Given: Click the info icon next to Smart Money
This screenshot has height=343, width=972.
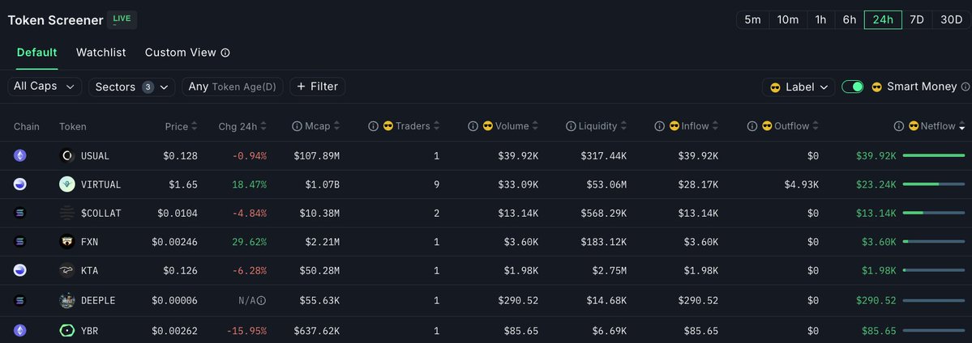Looking at the screenshot, I should 966,87.
